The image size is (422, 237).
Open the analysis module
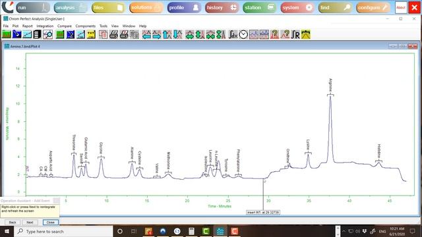(x=71, y=7)
